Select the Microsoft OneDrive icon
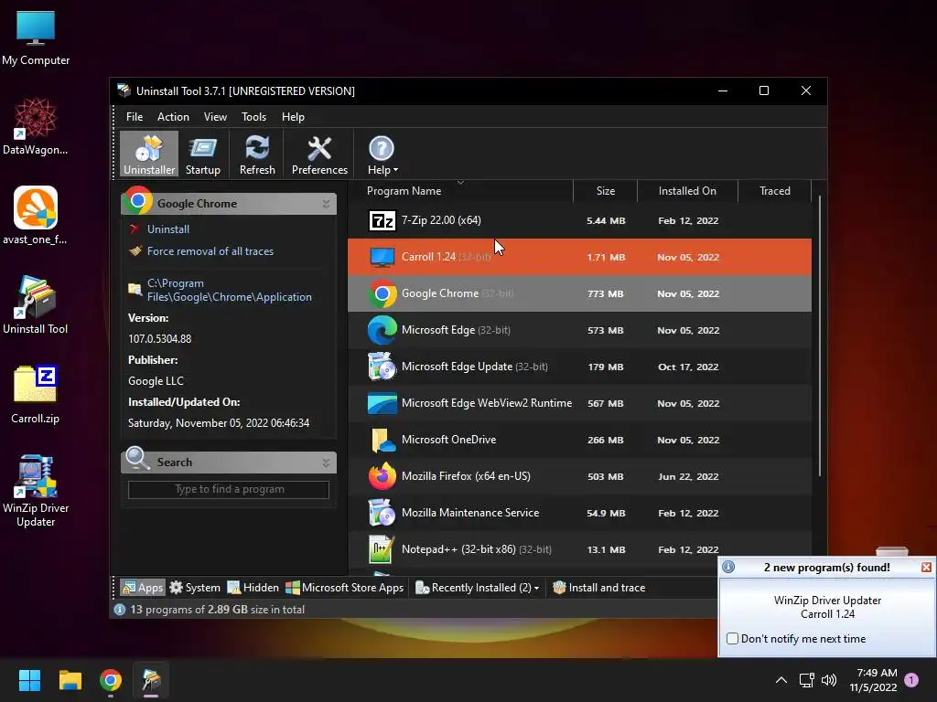 tap(382, 440)
